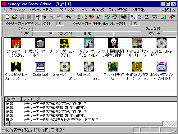
Task: Click the IMG W image write icon
Action: coord(115,17)
